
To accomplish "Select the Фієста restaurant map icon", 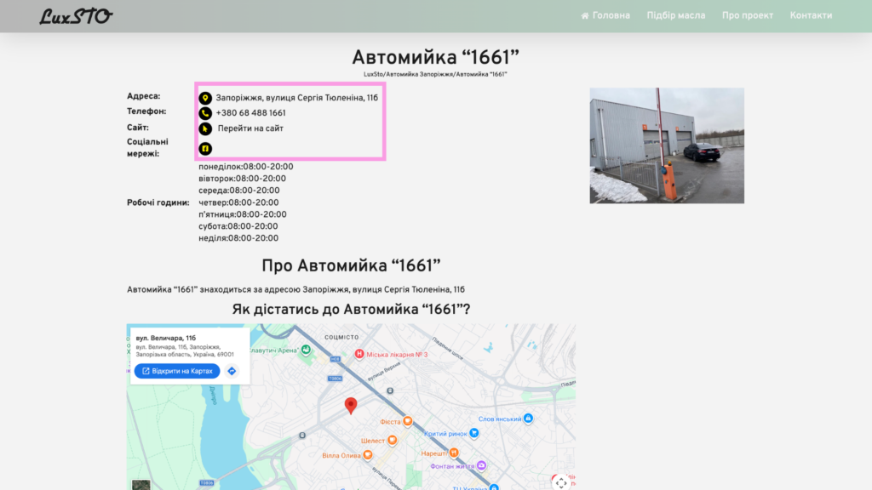I will coord(408,421).
